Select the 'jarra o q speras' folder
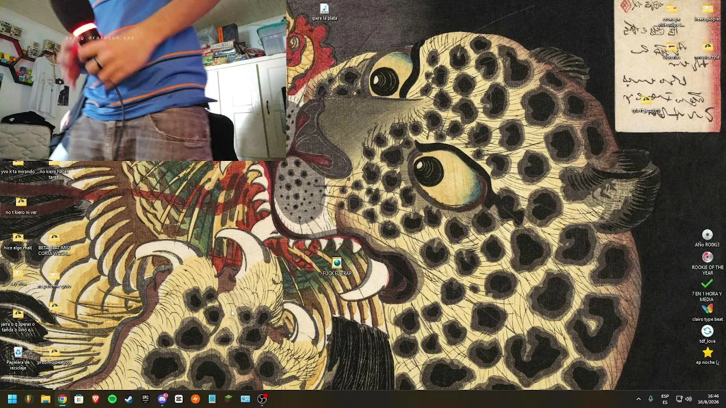The width and height of the screenshot is (726, 408). (18, 321)
